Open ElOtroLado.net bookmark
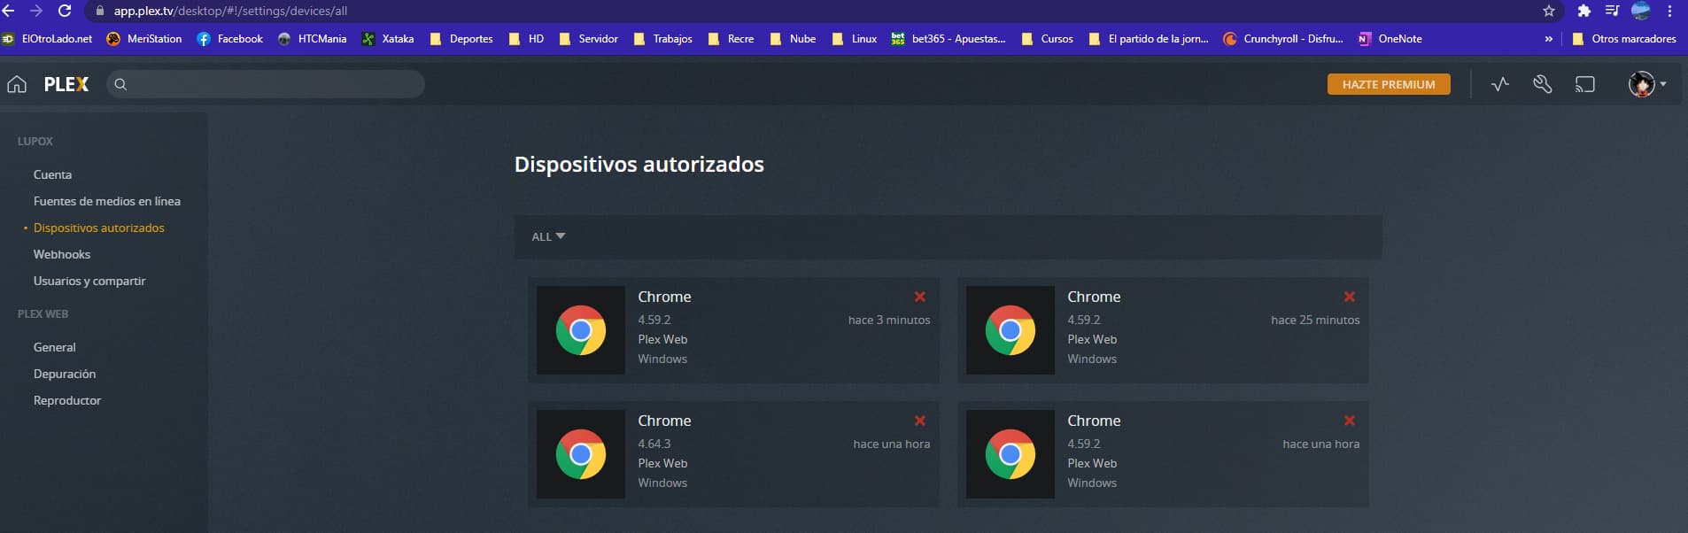This screenshot has width=1688, height=533. (48, 39)
